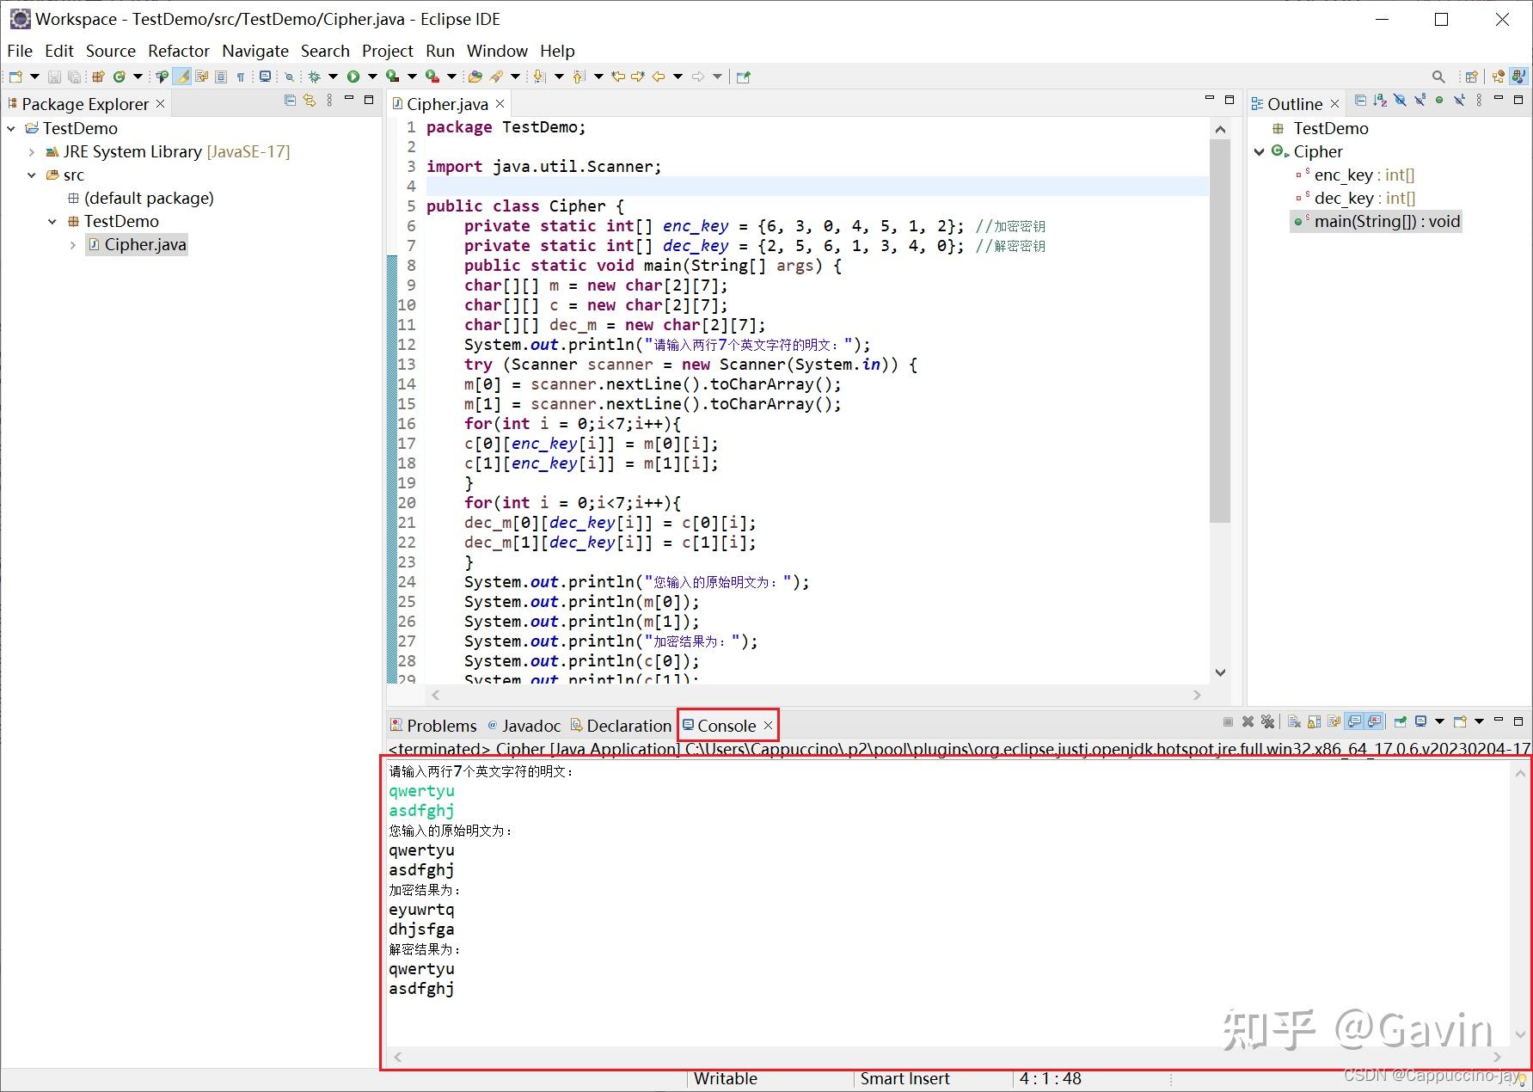Remove all terminated launches in Console

coord(1267,721)
